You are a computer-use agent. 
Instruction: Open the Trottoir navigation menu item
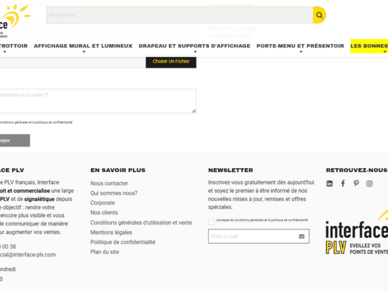[x=13, y=46]
